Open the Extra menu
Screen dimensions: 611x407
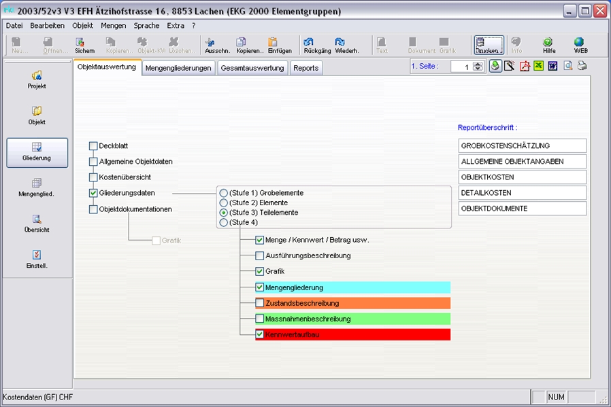pos(176,26)
